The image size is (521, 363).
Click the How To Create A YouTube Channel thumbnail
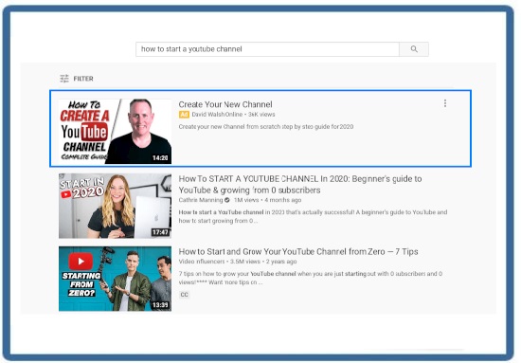pos(115,132)
